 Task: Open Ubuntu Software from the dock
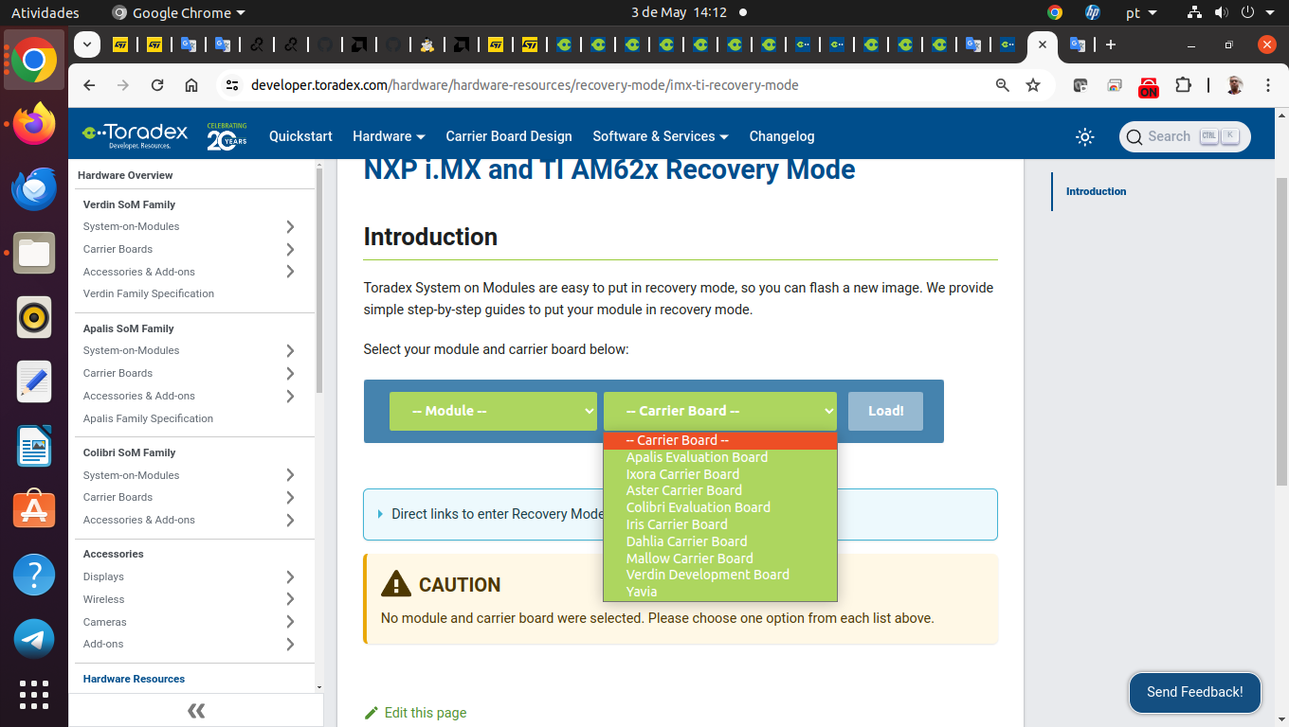[34, 510]
